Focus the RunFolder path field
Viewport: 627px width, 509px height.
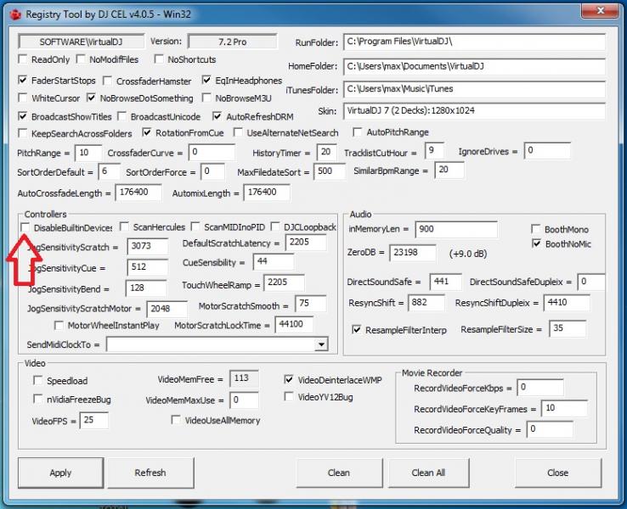tap(474, 42)
